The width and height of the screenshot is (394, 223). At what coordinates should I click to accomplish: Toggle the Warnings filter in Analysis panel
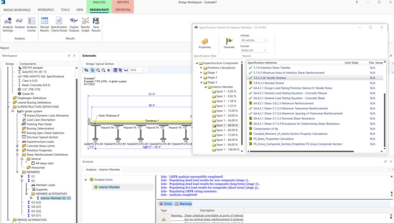pyautogui.click(x=183, y=204)
